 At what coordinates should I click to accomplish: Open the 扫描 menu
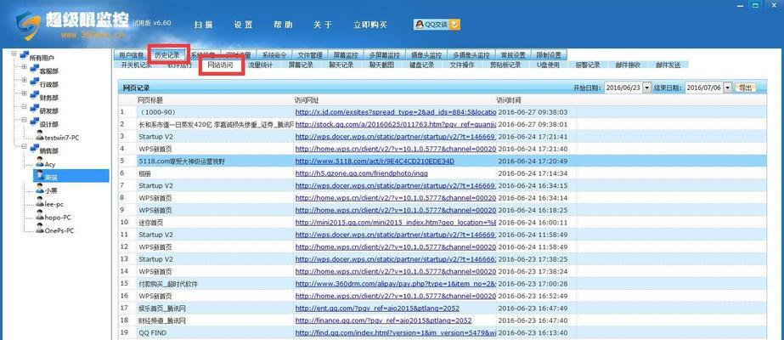(x=204, y=25)
